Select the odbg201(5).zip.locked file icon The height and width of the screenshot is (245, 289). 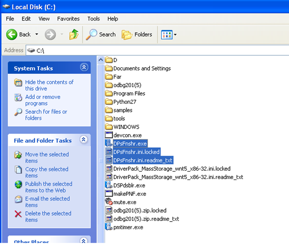[x=109, y=210]
